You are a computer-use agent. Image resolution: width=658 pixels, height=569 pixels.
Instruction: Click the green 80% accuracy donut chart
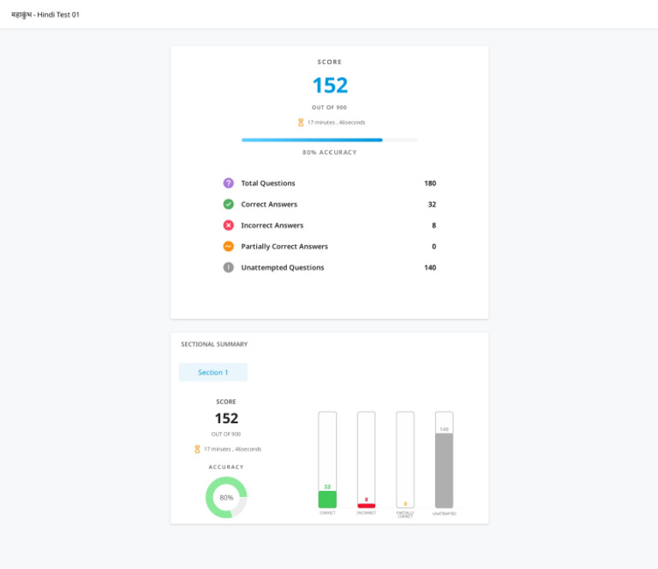tap(226, 497)
